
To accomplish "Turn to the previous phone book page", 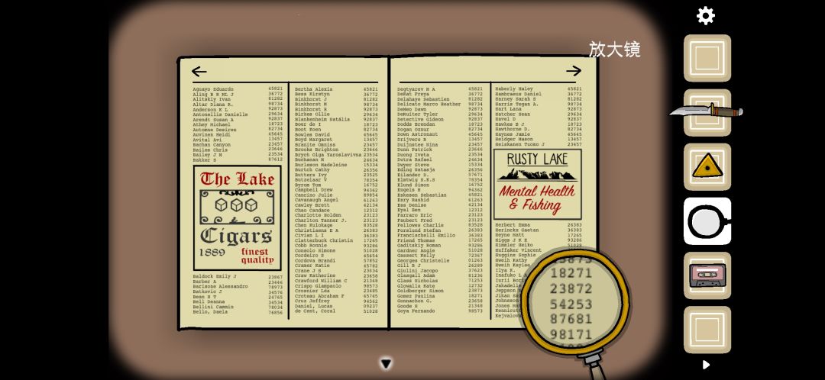I will [199, 71].
